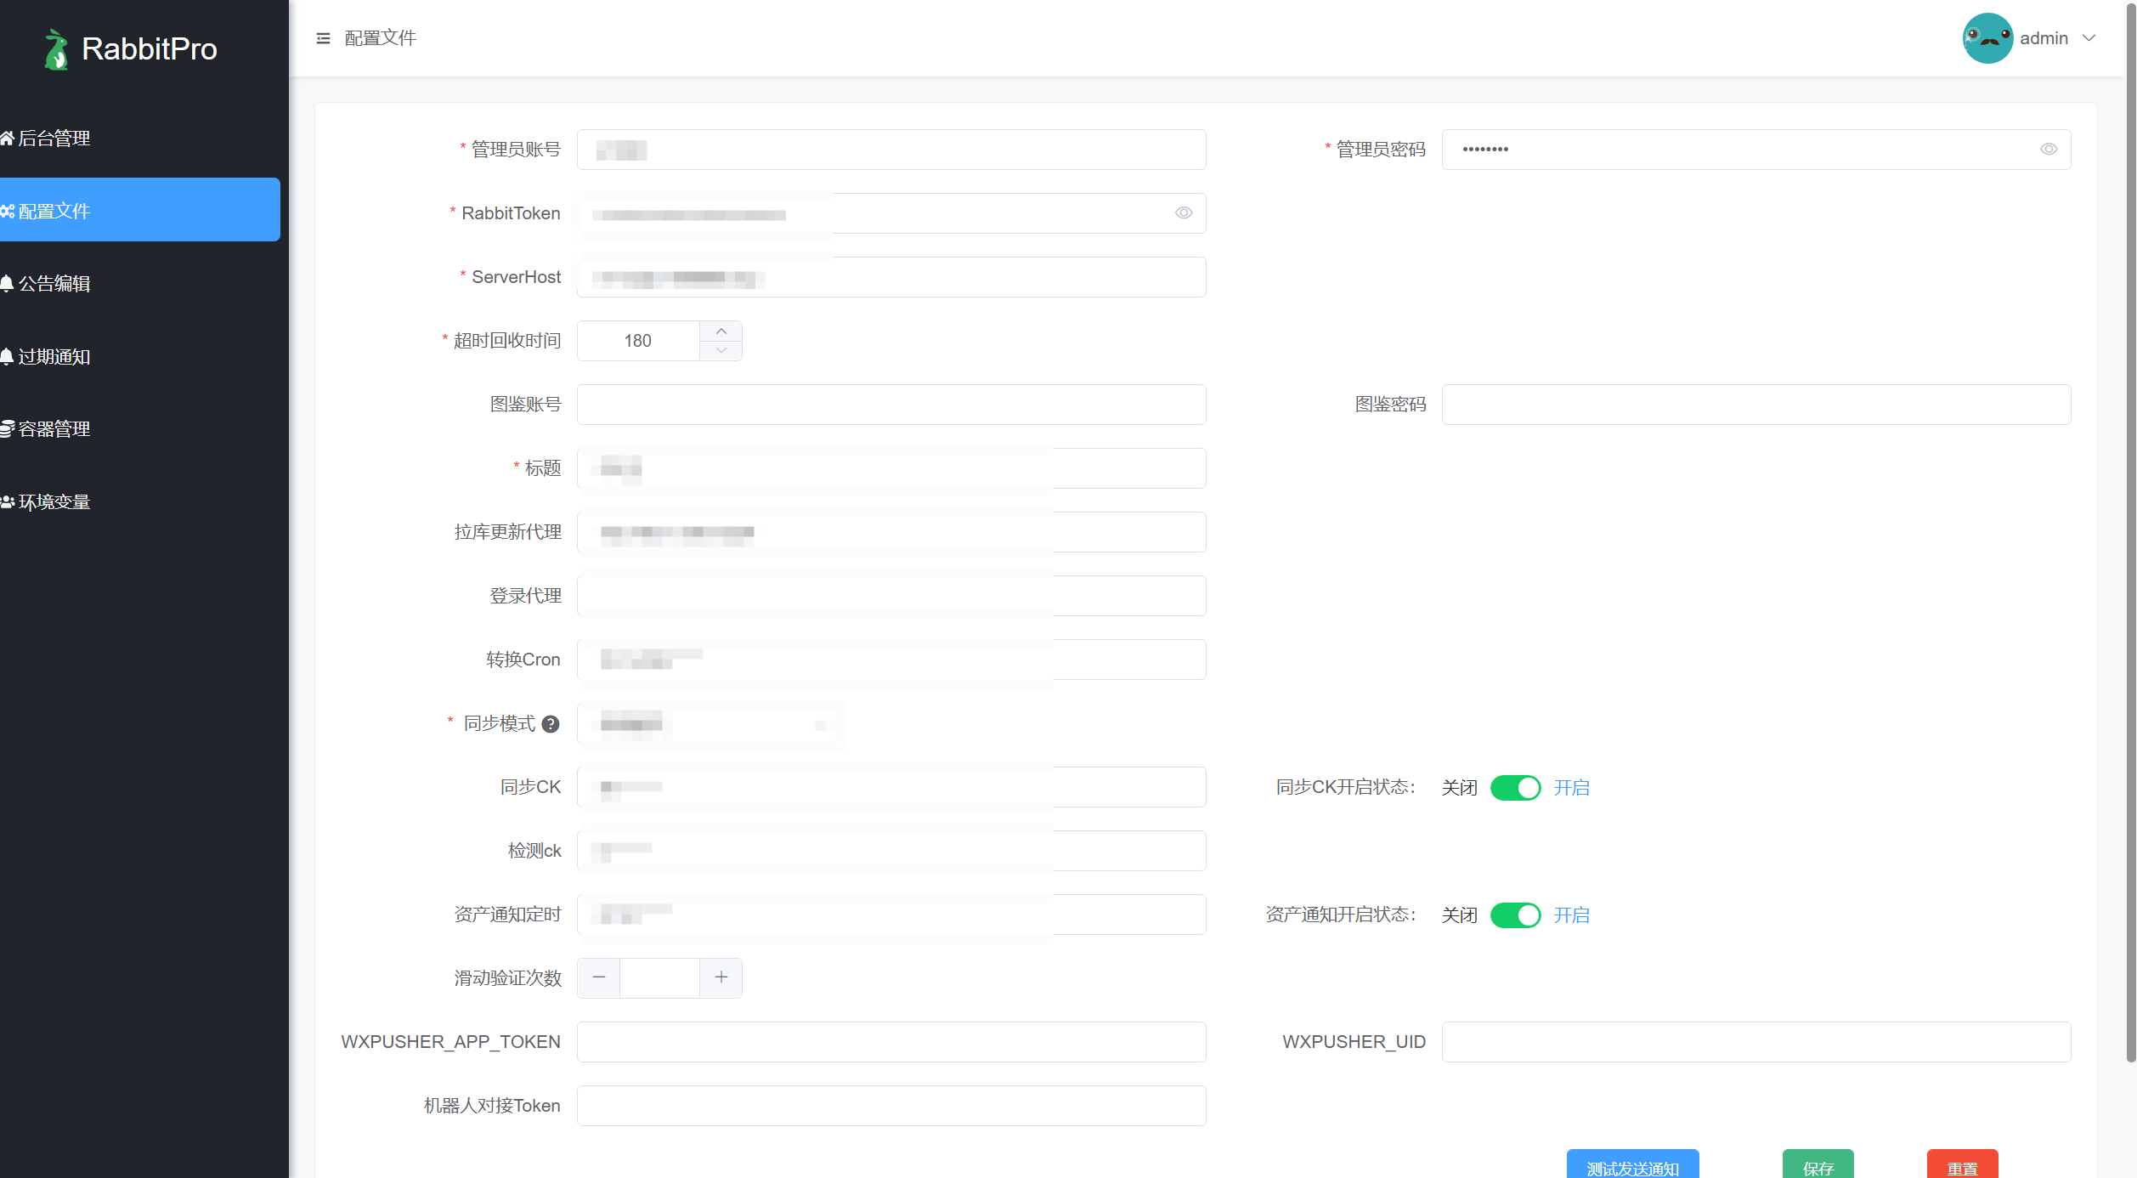
Task: Click the red 重置 button
Action: 1962,1164
